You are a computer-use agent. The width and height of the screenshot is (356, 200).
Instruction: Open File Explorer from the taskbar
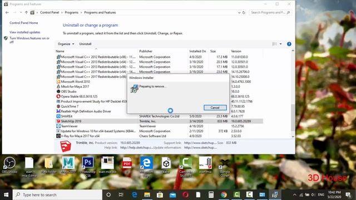[147, 194]
